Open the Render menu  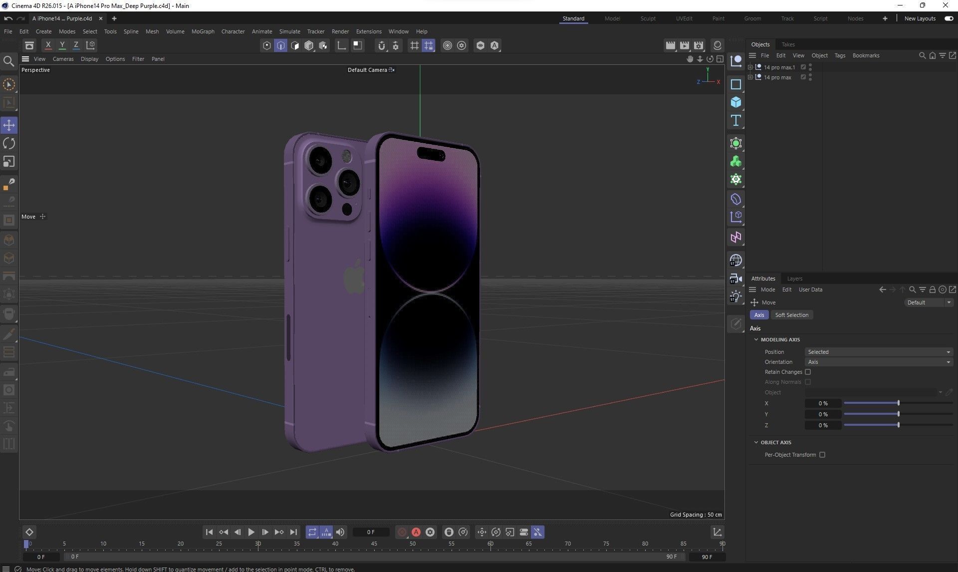340,31
